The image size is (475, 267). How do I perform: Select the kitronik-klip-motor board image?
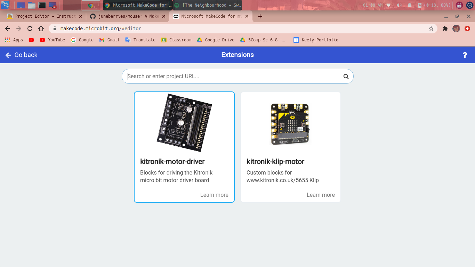[290, 124]
